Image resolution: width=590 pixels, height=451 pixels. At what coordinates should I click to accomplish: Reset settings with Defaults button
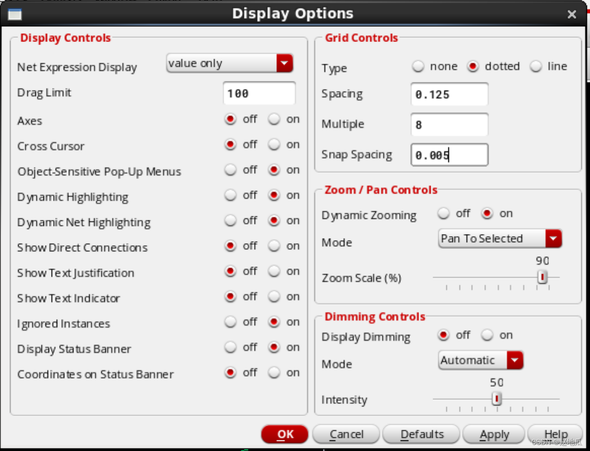tap(422, 434)
